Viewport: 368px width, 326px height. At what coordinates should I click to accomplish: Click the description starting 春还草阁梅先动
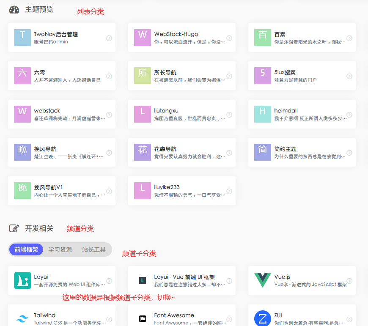(70, 118)
